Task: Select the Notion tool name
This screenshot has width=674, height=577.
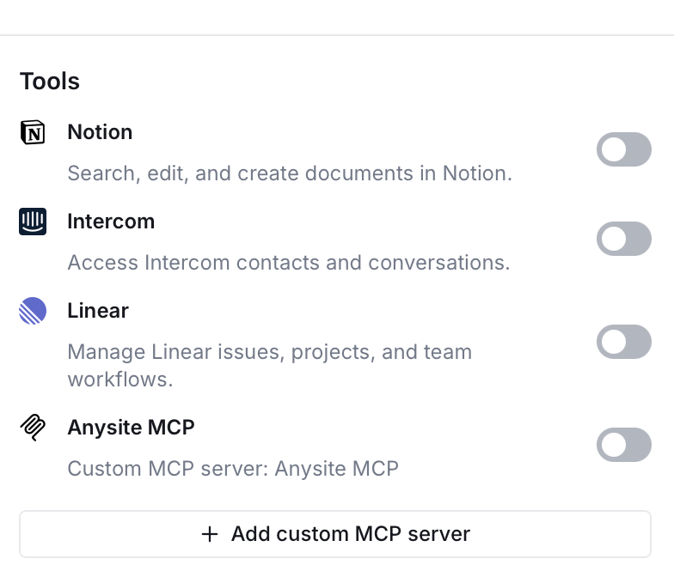Action: pos(100,132)
